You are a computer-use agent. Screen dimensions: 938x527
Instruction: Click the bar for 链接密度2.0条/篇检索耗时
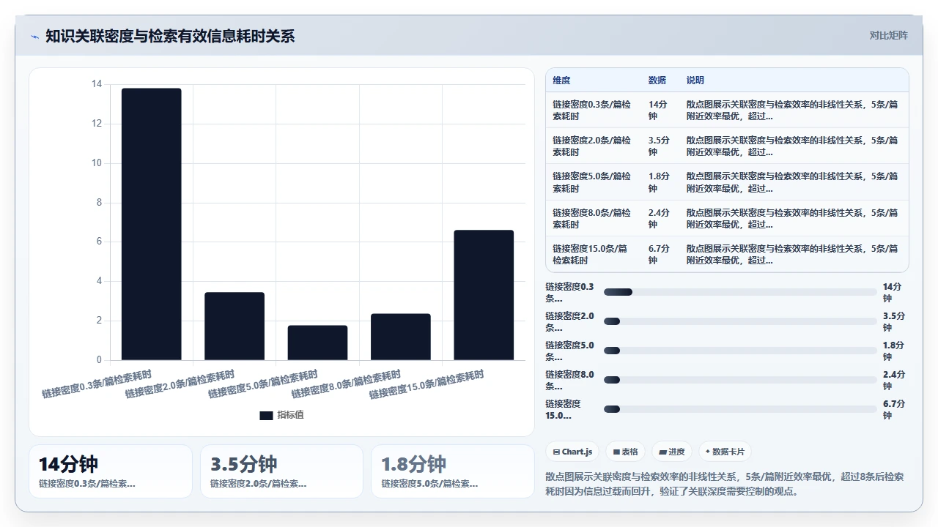coord(234,326)
